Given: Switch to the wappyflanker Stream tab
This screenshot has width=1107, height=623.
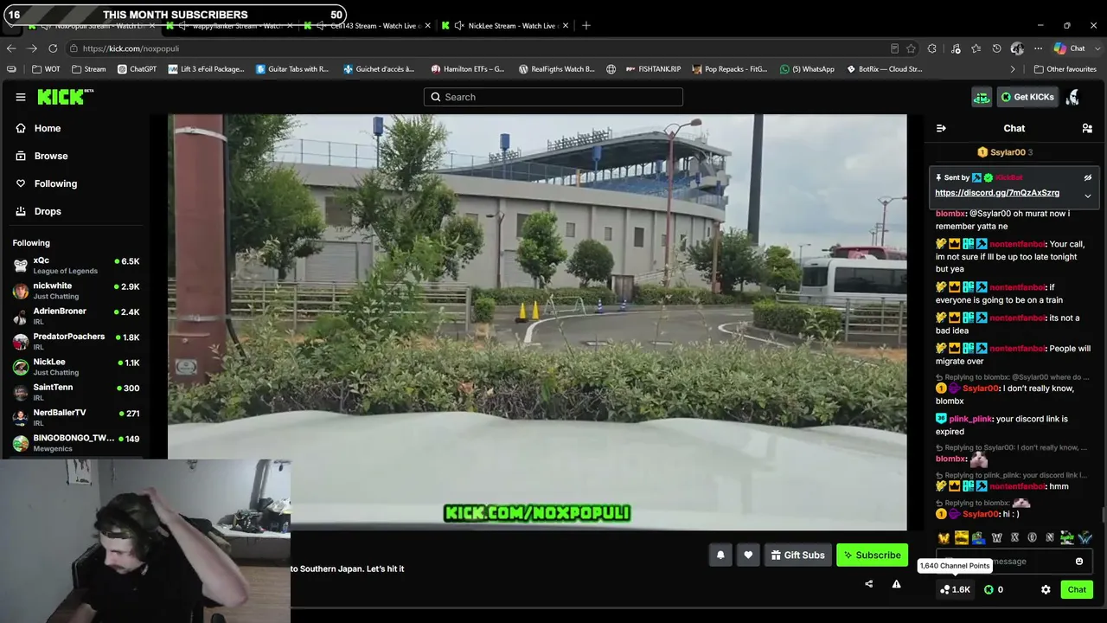Looking at the screenshot, I should click(x=229, y=25).
